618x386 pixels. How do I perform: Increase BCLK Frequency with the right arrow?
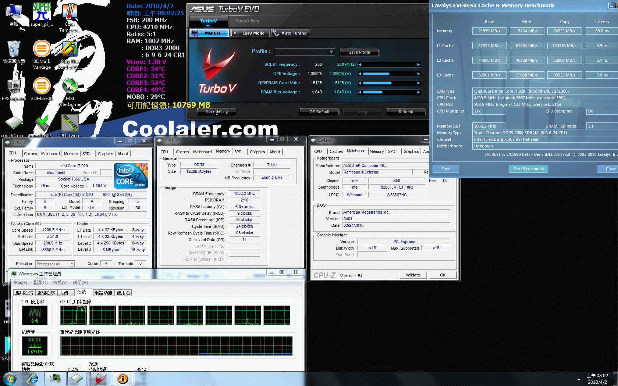click(419, 65)
